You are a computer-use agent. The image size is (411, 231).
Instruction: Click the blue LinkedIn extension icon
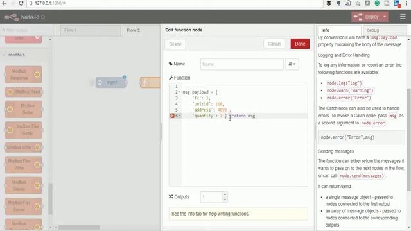pyautogui.click(x=397, y=4)
